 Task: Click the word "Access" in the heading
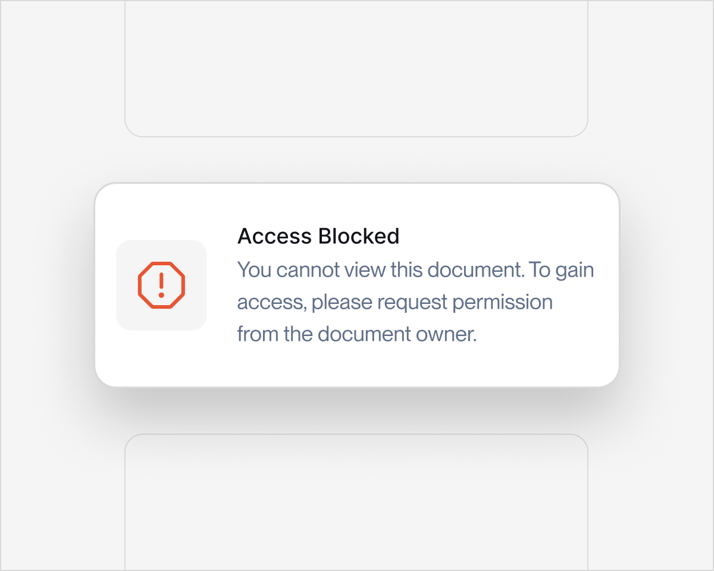pyautogui.click(x=275, y=236)
